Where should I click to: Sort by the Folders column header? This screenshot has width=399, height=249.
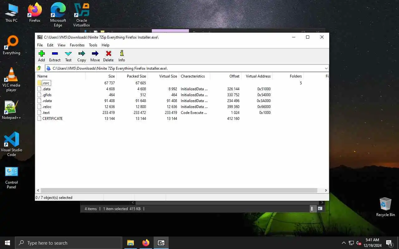288,76
